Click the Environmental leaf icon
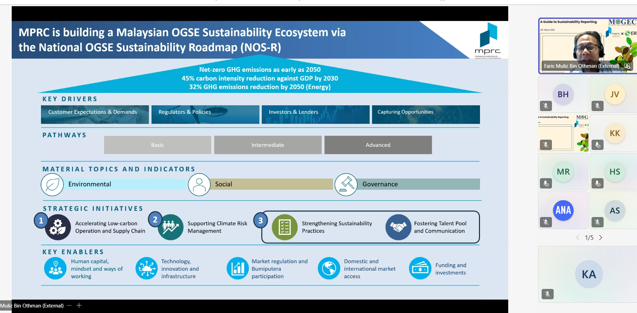 point(52,185)
